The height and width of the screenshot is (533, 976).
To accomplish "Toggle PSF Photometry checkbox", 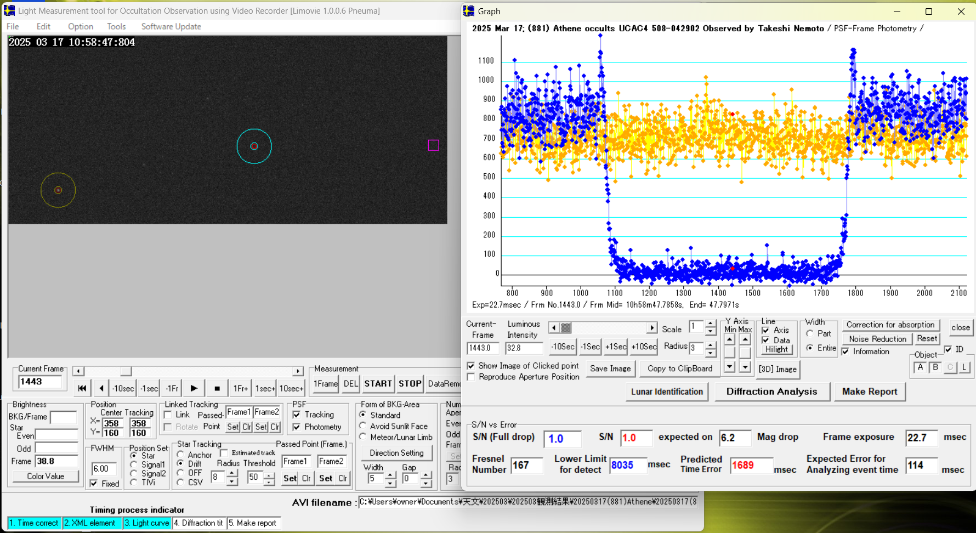I will 297,427.
